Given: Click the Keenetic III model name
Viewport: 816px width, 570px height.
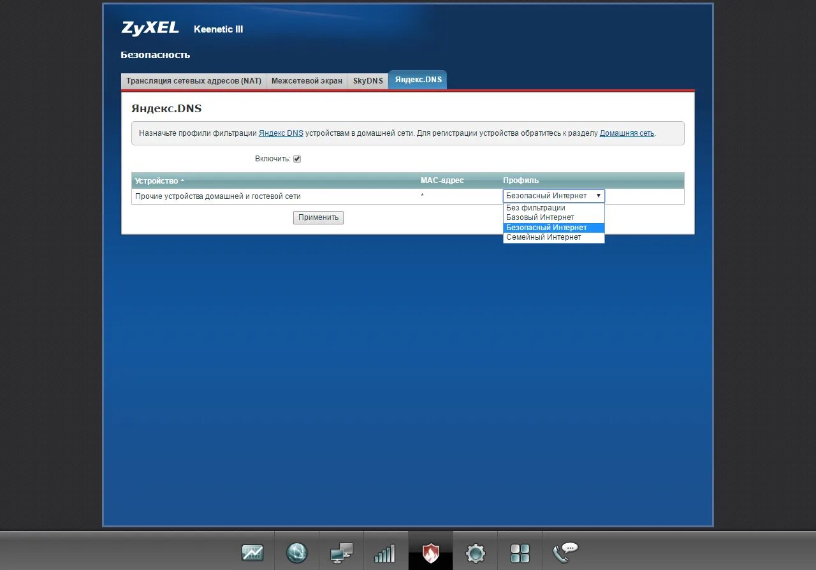Looking at the screenshot, I should (x=218, y=29).
